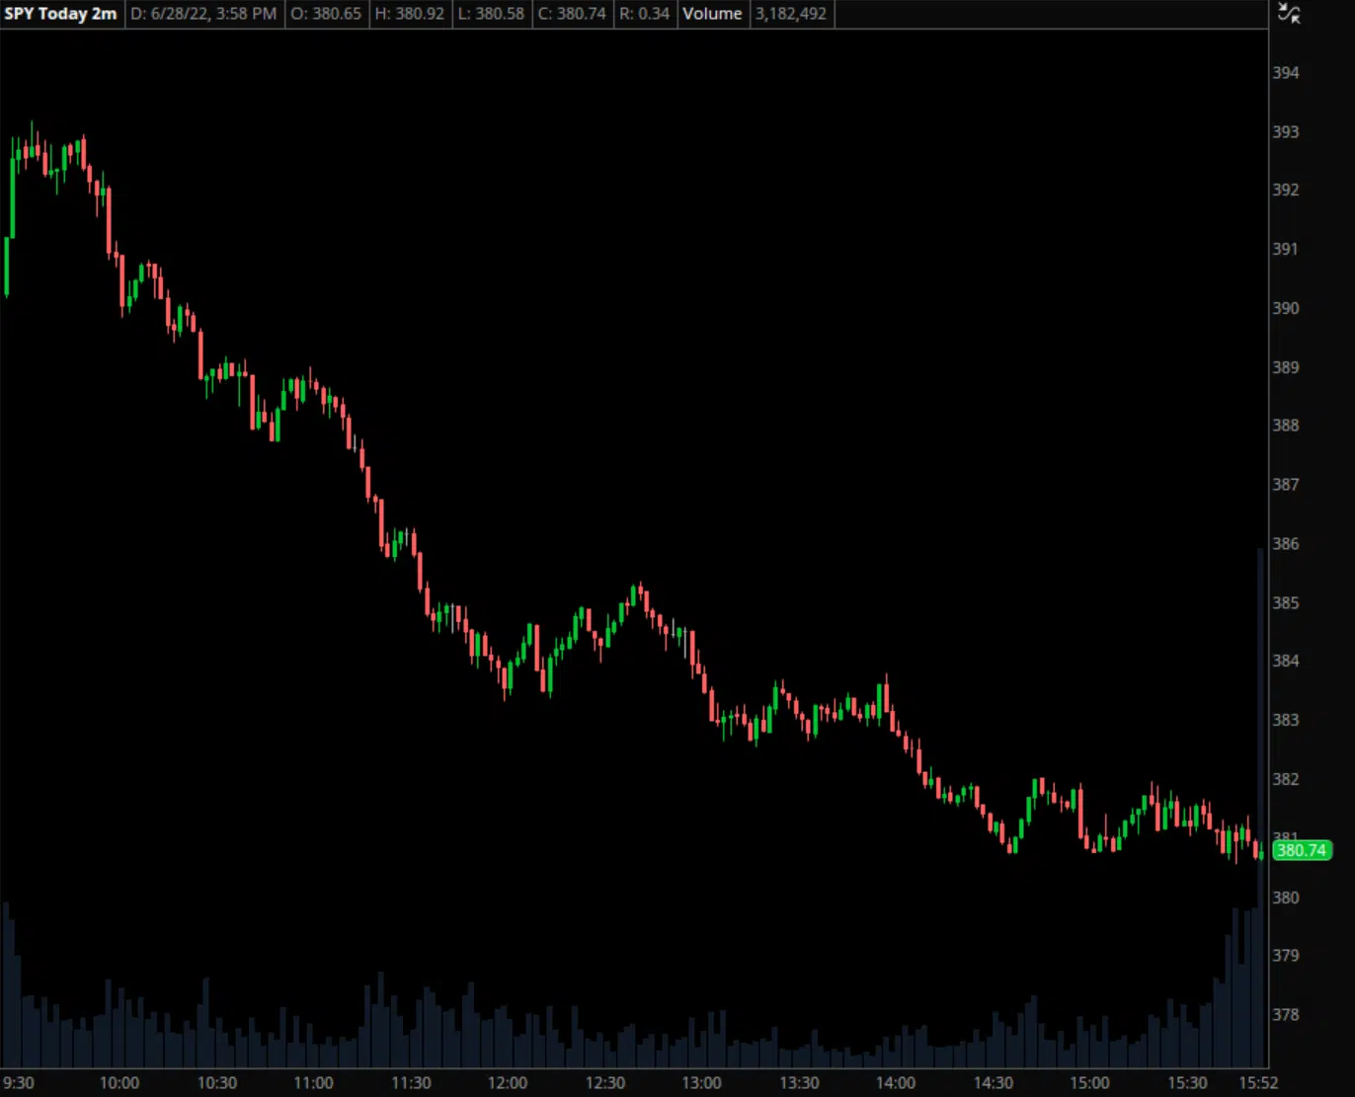The height and width of the screenshot is (1097, 1355).
Task: Click the 389 price axis label
Action: (1286, 367)
